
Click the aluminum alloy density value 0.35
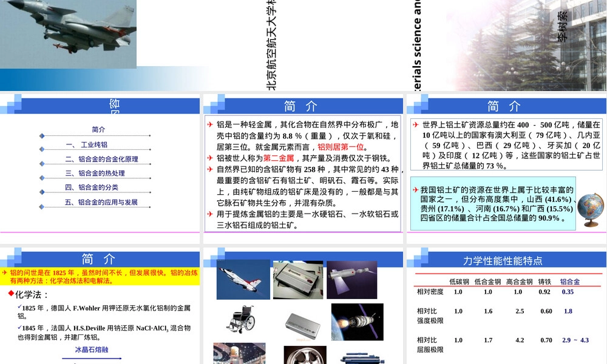tap(568, 292)
